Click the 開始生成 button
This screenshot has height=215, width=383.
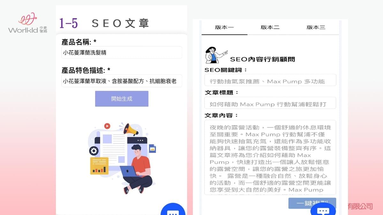pyautogui.click(x=122, y=99)
